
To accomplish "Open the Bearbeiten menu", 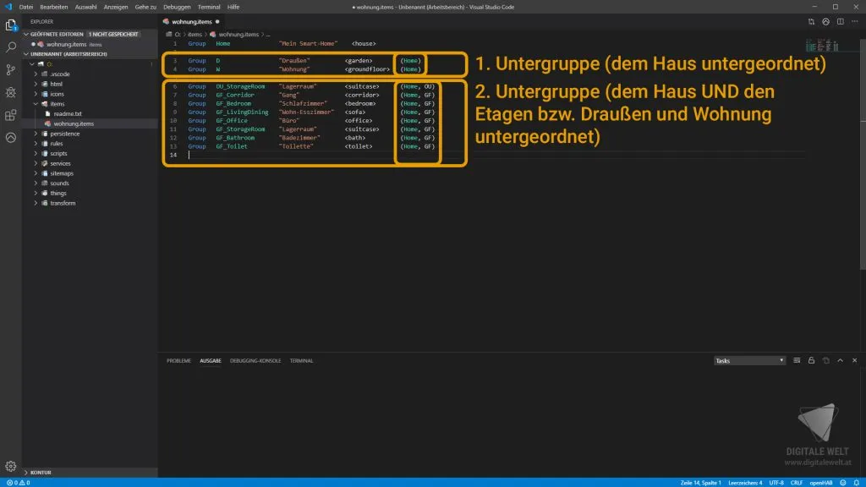I will (53, 7).
